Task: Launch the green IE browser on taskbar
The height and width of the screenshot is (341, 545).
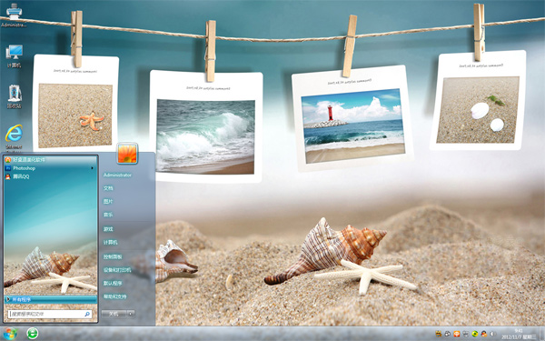Action: pos(33,334)
